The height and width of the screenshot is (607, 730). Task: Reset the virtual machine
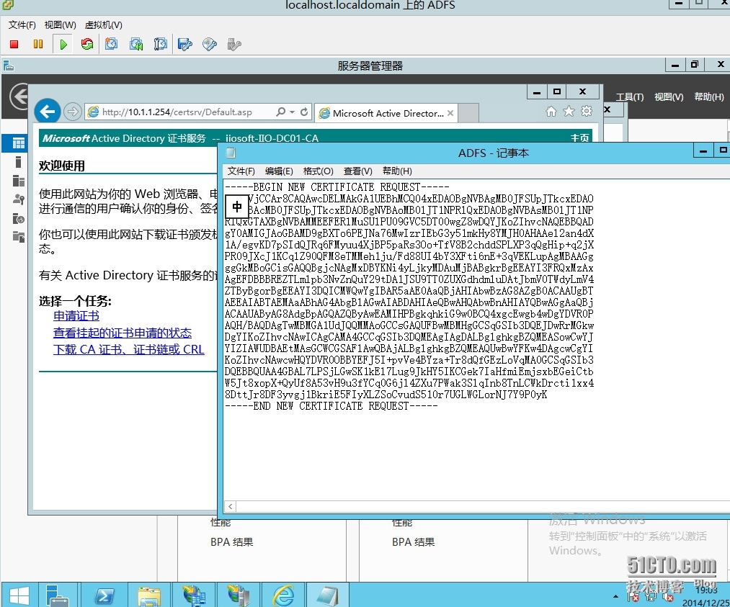point(87,44)
